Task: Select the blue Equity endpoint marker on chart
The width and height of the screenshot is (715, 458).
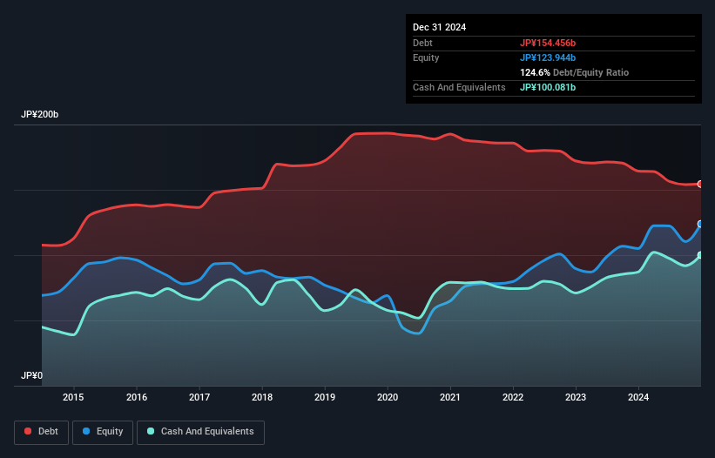Action: point(700,224)
